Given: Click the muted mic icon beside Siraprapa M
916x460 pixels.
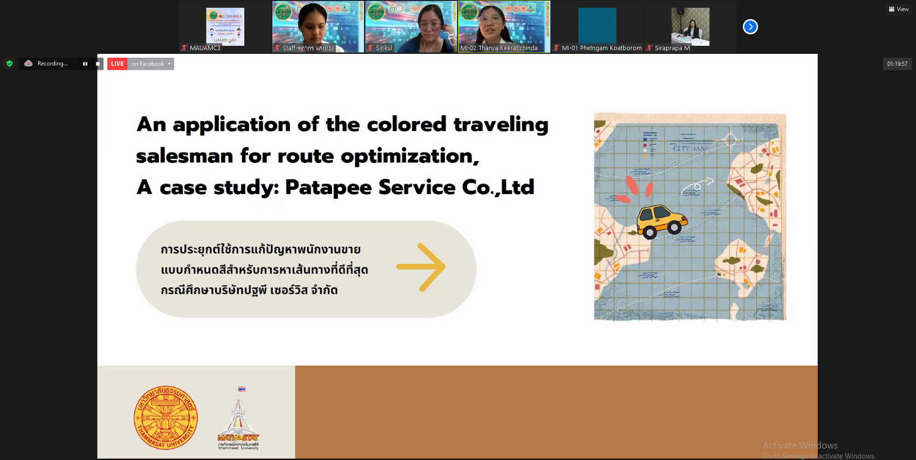Looking at the screenshot, I should [x=649, y=48].
